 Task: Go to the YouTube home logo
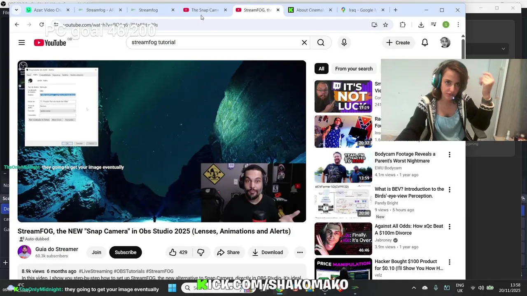[x=50, y=42]
